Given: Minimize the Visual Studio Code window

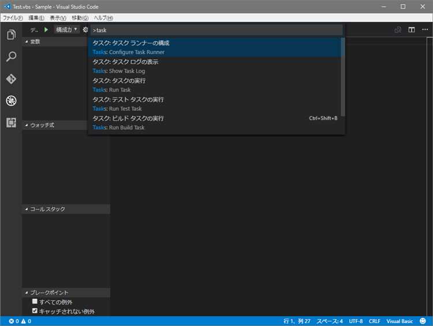Looking at the screenshot, I should [x=383, y=6].
